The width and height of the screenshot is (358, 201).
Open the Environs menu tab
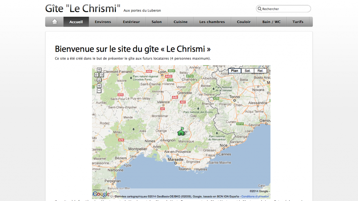(x=103, y=22)
